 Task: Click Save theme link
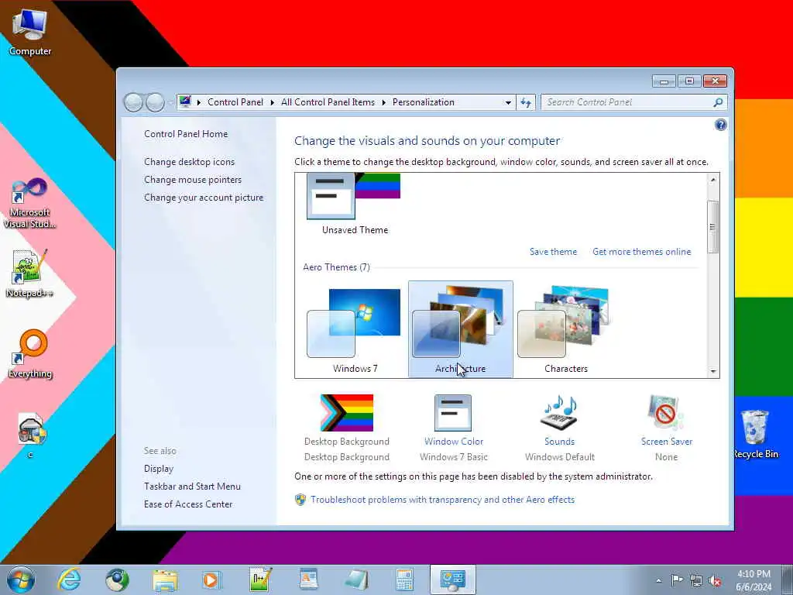coord(553,252)
